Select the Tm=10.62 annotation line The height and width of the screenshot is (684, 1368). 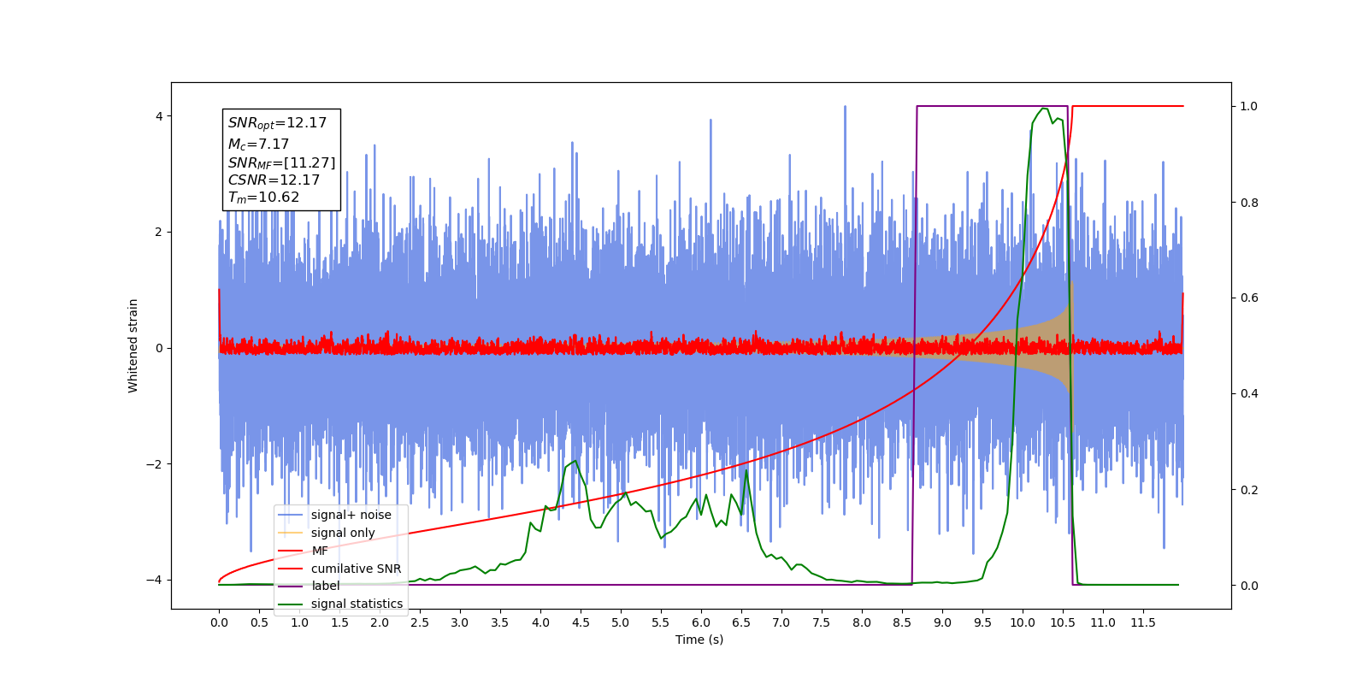263,198
